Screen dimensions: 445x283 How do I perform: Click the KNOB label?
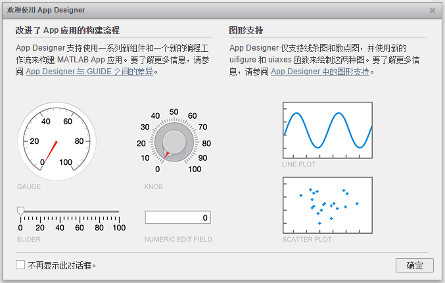[x=154, y=186]
